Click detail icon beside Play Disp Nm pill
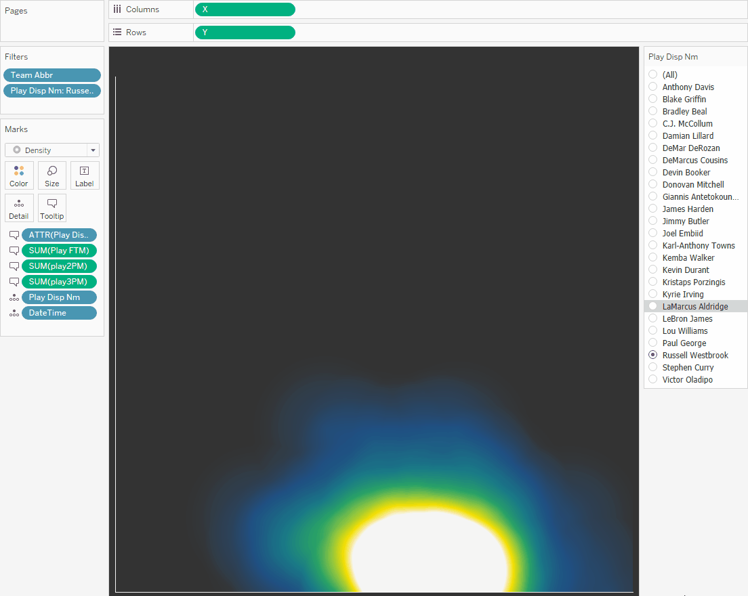Viewport: 748px width, 596px height. pyautogui.click(x=14, y=297)
